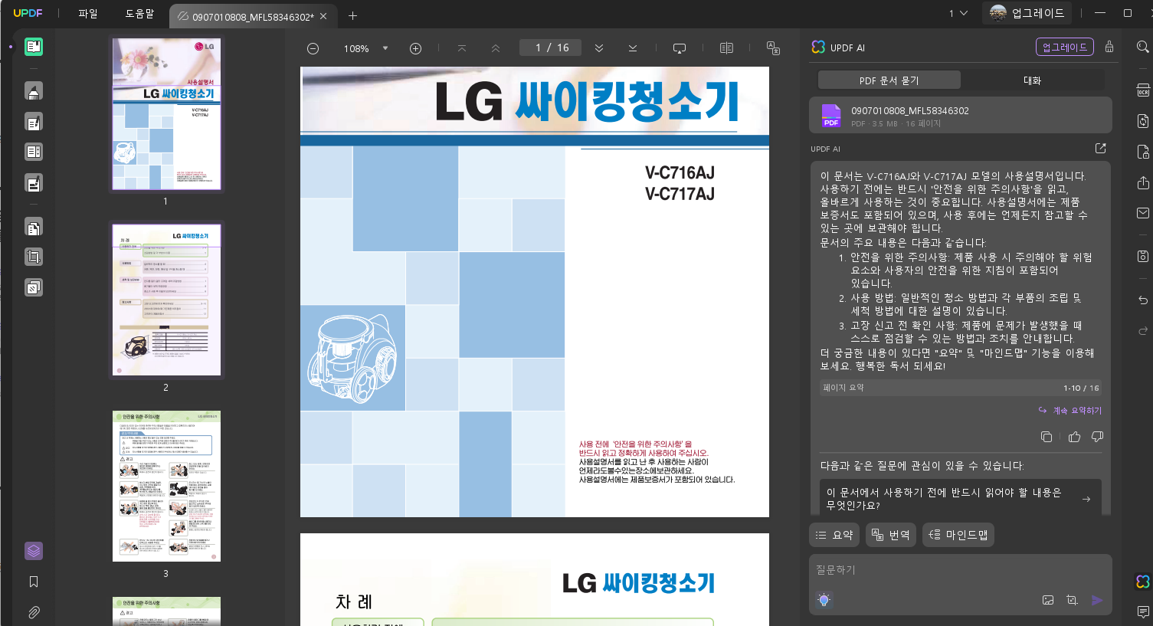Toggle the UPDF AI panel icon

[x=1142, y=582]
